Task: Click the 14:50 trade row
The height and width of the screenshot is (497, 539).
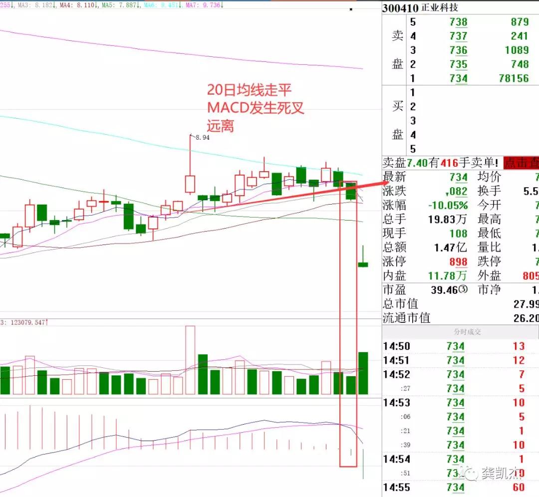Action: pyautogui.click(x=460, y=346)
